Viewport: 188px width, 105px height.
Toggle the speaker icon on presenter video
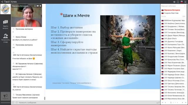pyautogui.click(x=40, y=6)
